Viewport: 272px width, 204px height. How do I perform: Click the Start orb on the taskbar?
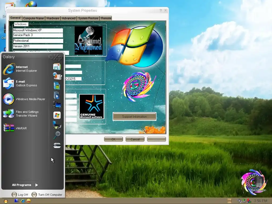tap(6, 201)
